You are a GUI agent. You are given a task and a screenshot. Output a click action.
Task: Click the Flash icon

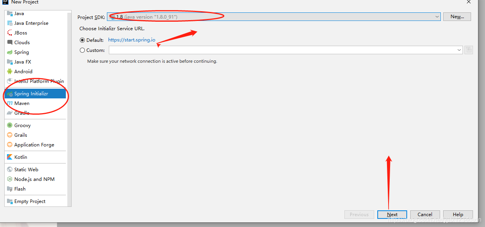point(10,189)
